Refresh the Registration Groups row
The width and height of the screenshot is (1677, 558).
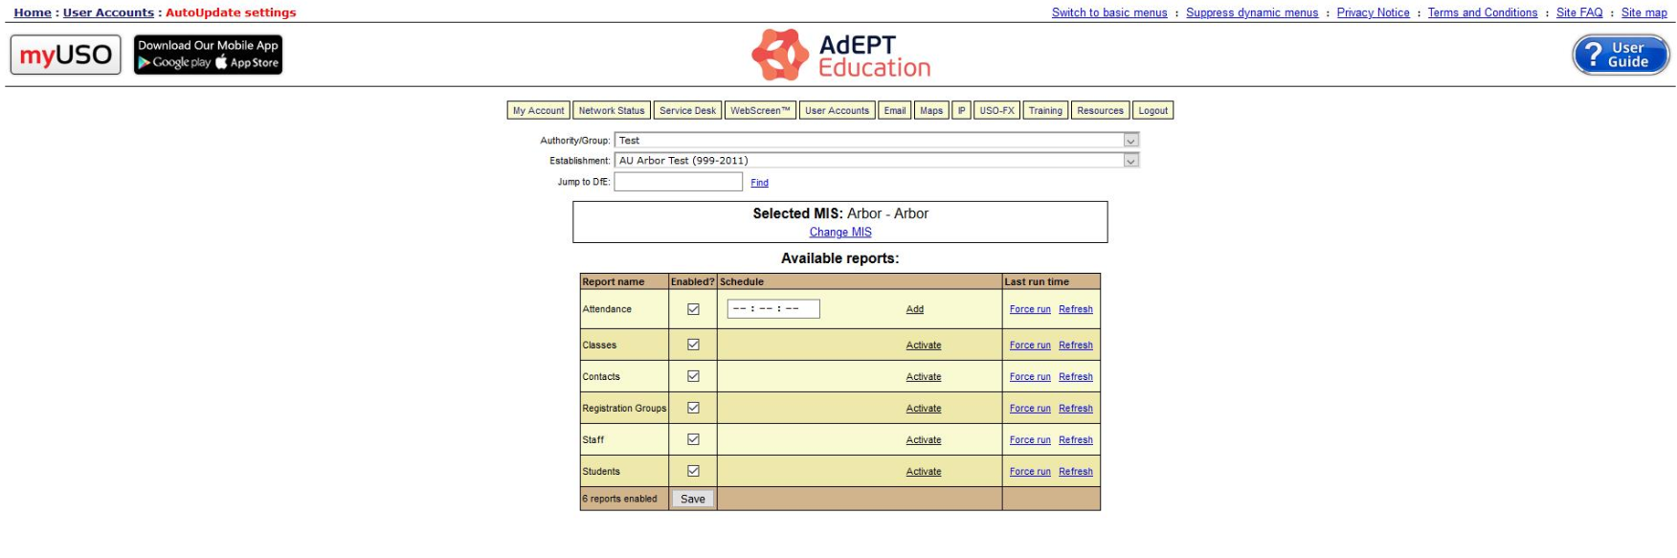pos(1076,409)
